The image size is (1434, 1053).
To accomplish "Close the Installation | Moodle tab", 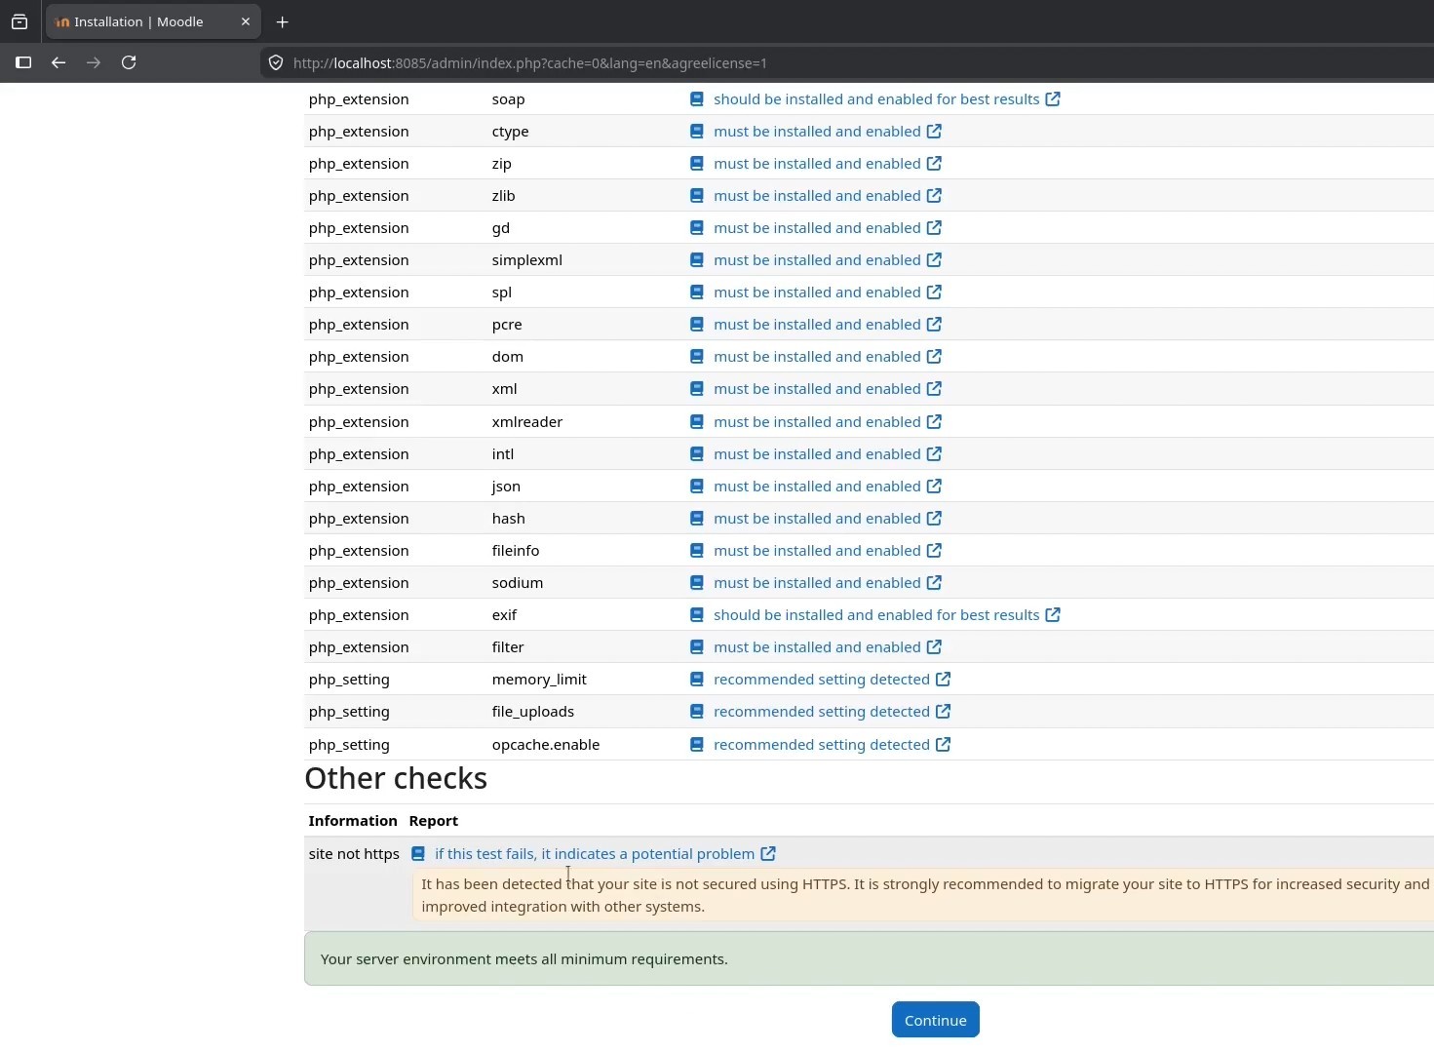I will (246, 21).
